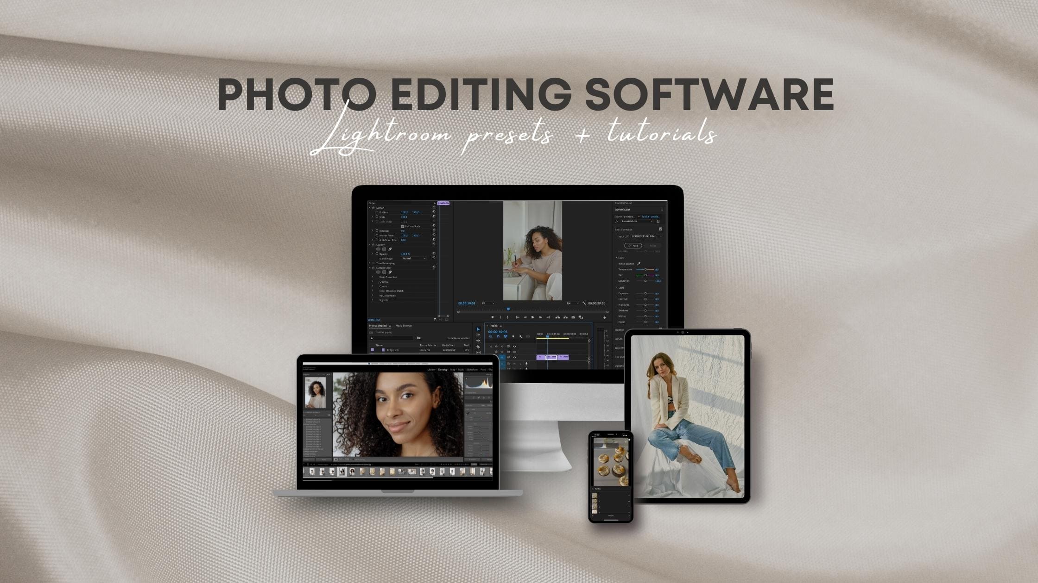
Task: Expand Creative section in Effect Controls
Action: click(372, 281)
